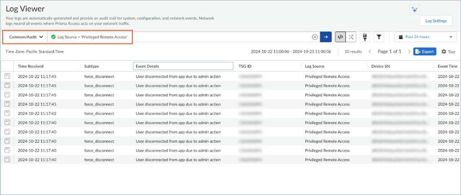The width and height of the screenshot is (461, 195).
Task: Click the funnel filter icon
Action: point(379,37)
